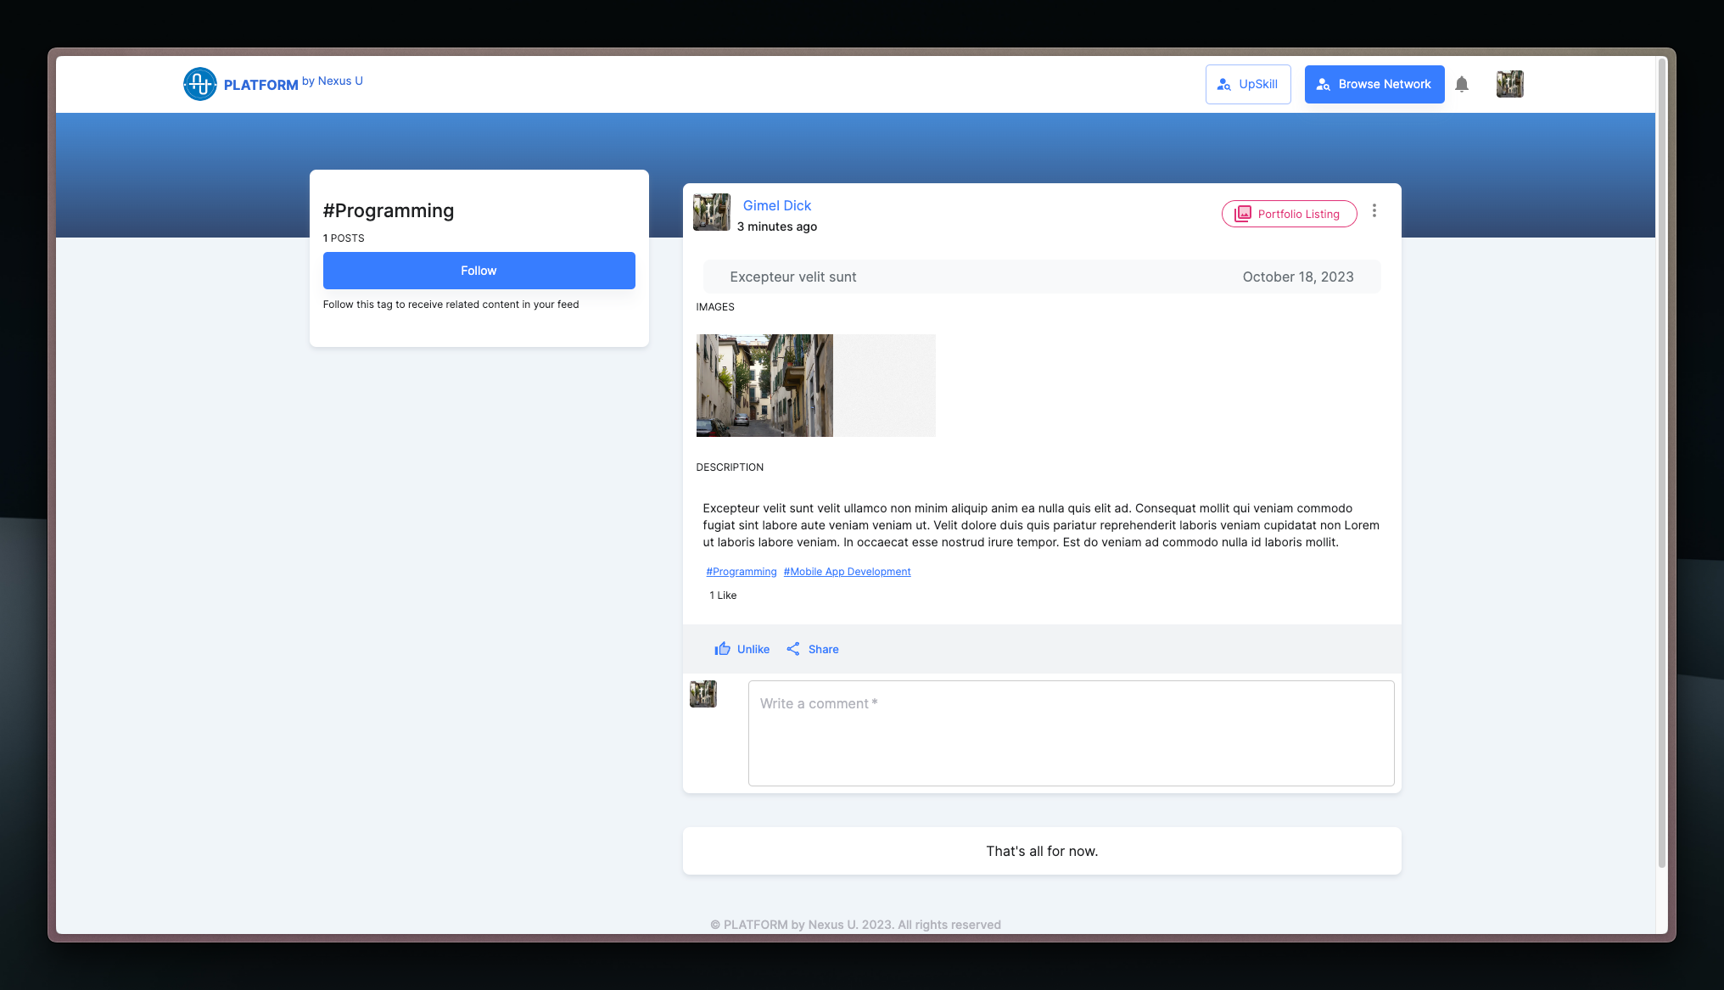The width and height of the screenshot is (1724, 990).
Task: Follow the #Programming tag
Action: [479, 271]
